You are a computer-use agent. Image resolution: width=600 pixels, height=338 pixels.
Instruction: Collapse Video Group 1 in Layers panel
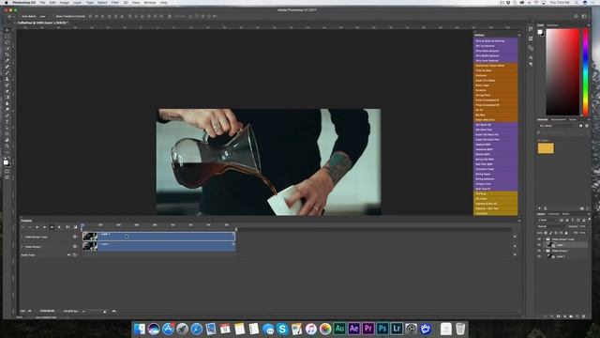(544, 251)
